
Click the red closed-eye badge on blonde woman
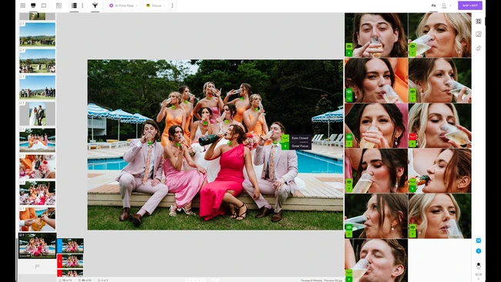[412, 136]
